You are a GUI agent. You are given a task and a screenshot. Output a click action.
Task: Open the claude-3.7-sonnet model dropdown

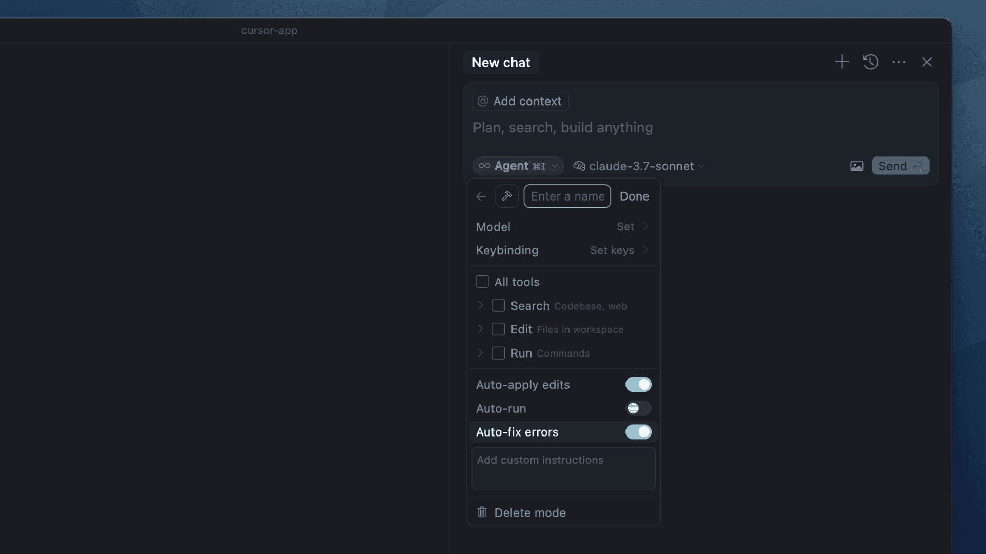click(701, 166)
